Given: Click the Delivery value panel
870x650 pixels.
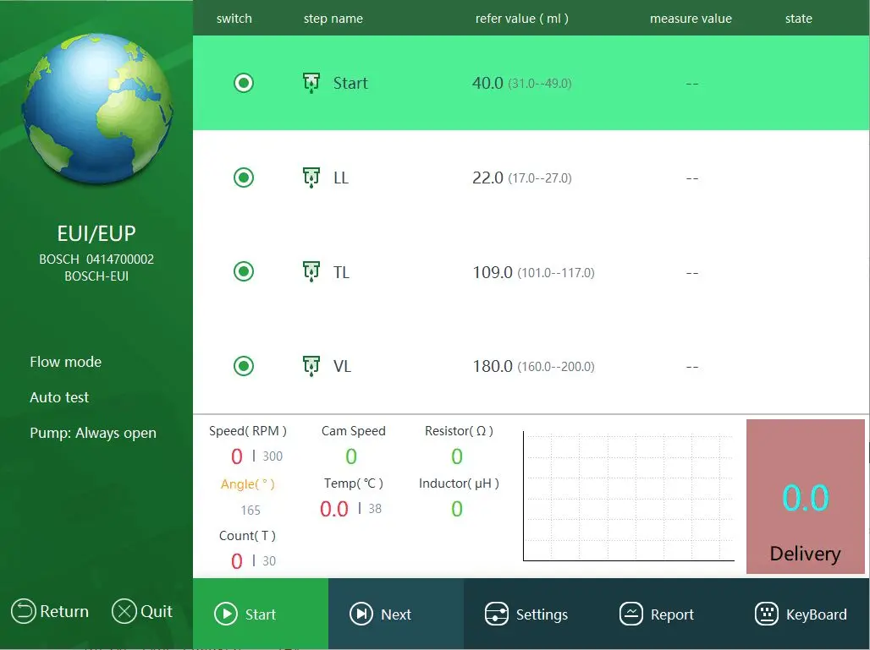Looking at the screenshot, I should 805,497.
